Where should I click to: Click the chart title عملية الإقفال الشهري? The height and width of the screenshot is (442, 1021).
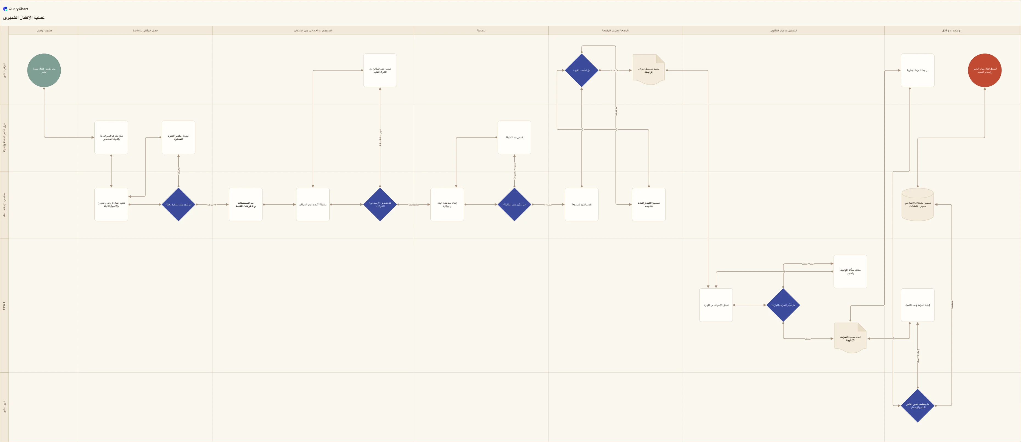click(x=24, y=18)
